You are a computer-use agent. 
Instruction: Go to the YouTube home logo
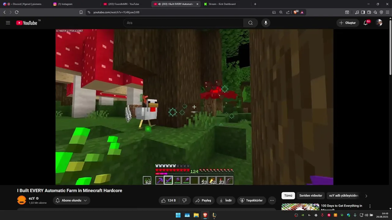coord(27,23)
